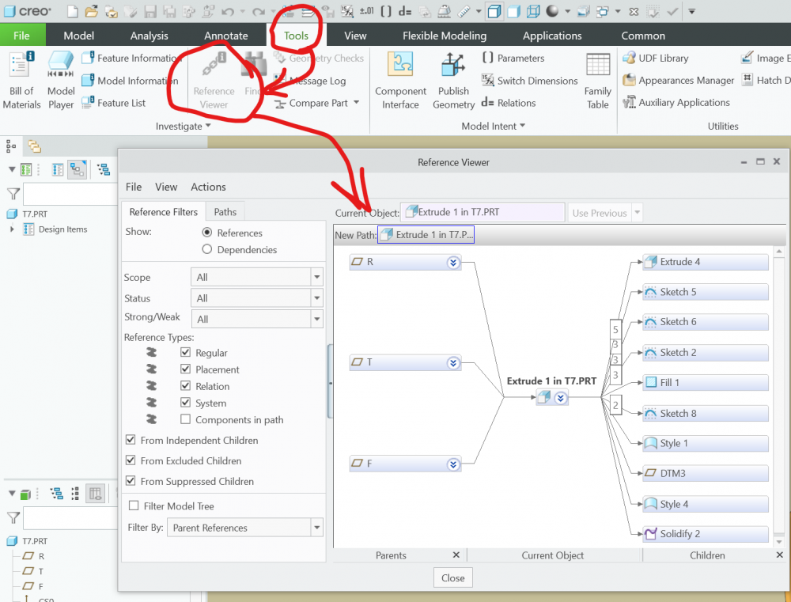This screenshot has width=791, height=602.
Task: Open Reference Viewer Actions menu
Action: [208, 187]
